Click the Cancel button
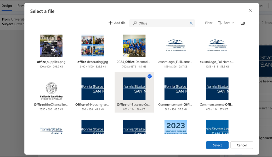Screen dimensions: 272x157 tap(242, 145)
